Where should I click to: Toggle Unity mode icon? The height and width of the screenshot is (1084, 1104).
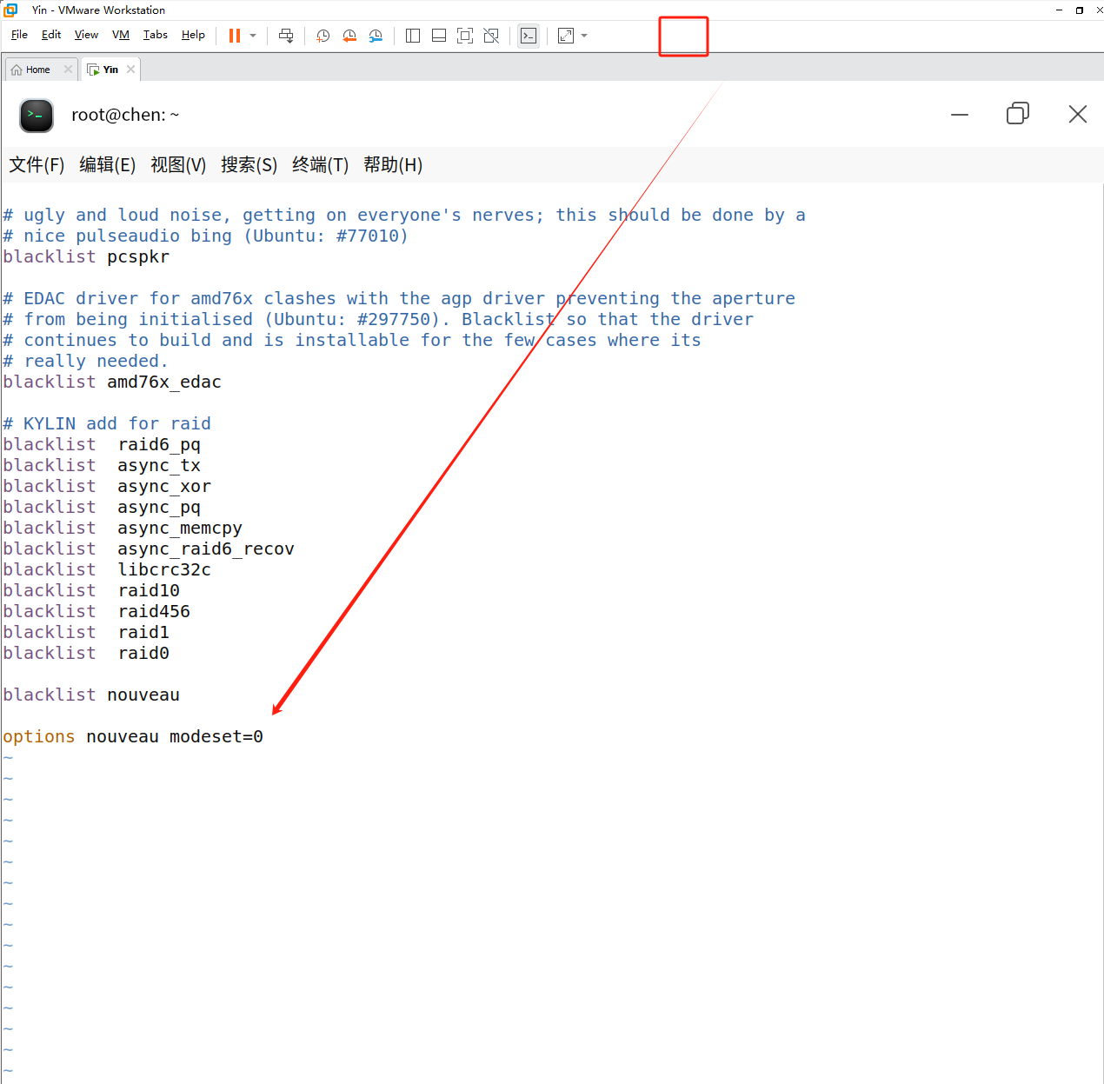(491, 36)
